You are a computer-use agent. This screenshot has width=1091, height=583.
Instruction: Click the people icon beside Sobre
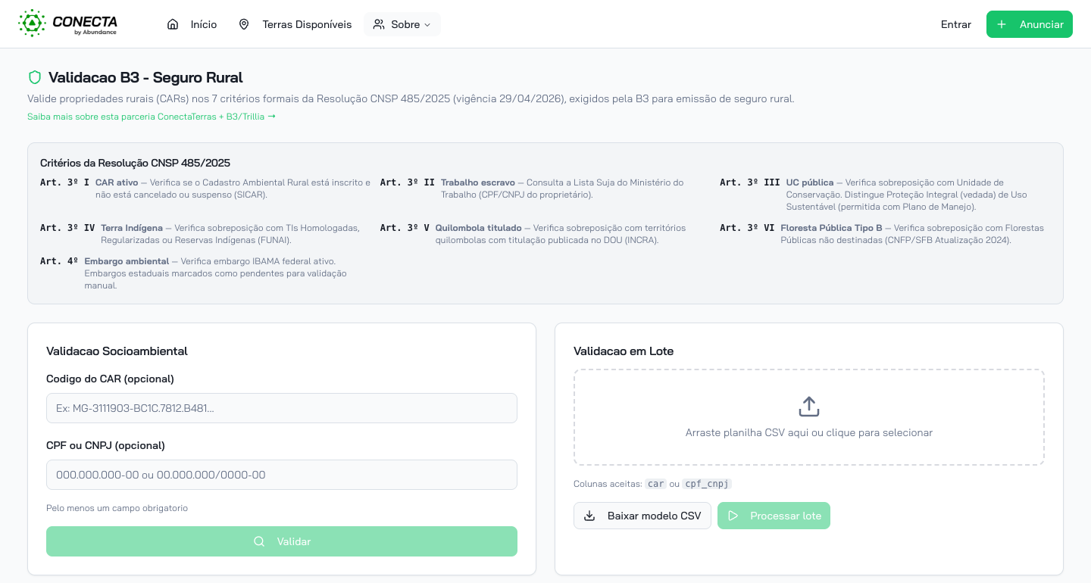(379, 24)
